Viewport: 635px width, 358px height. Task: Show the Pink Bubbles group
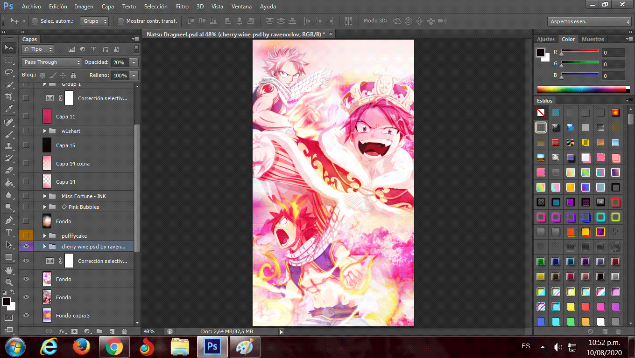pos(26,207)
